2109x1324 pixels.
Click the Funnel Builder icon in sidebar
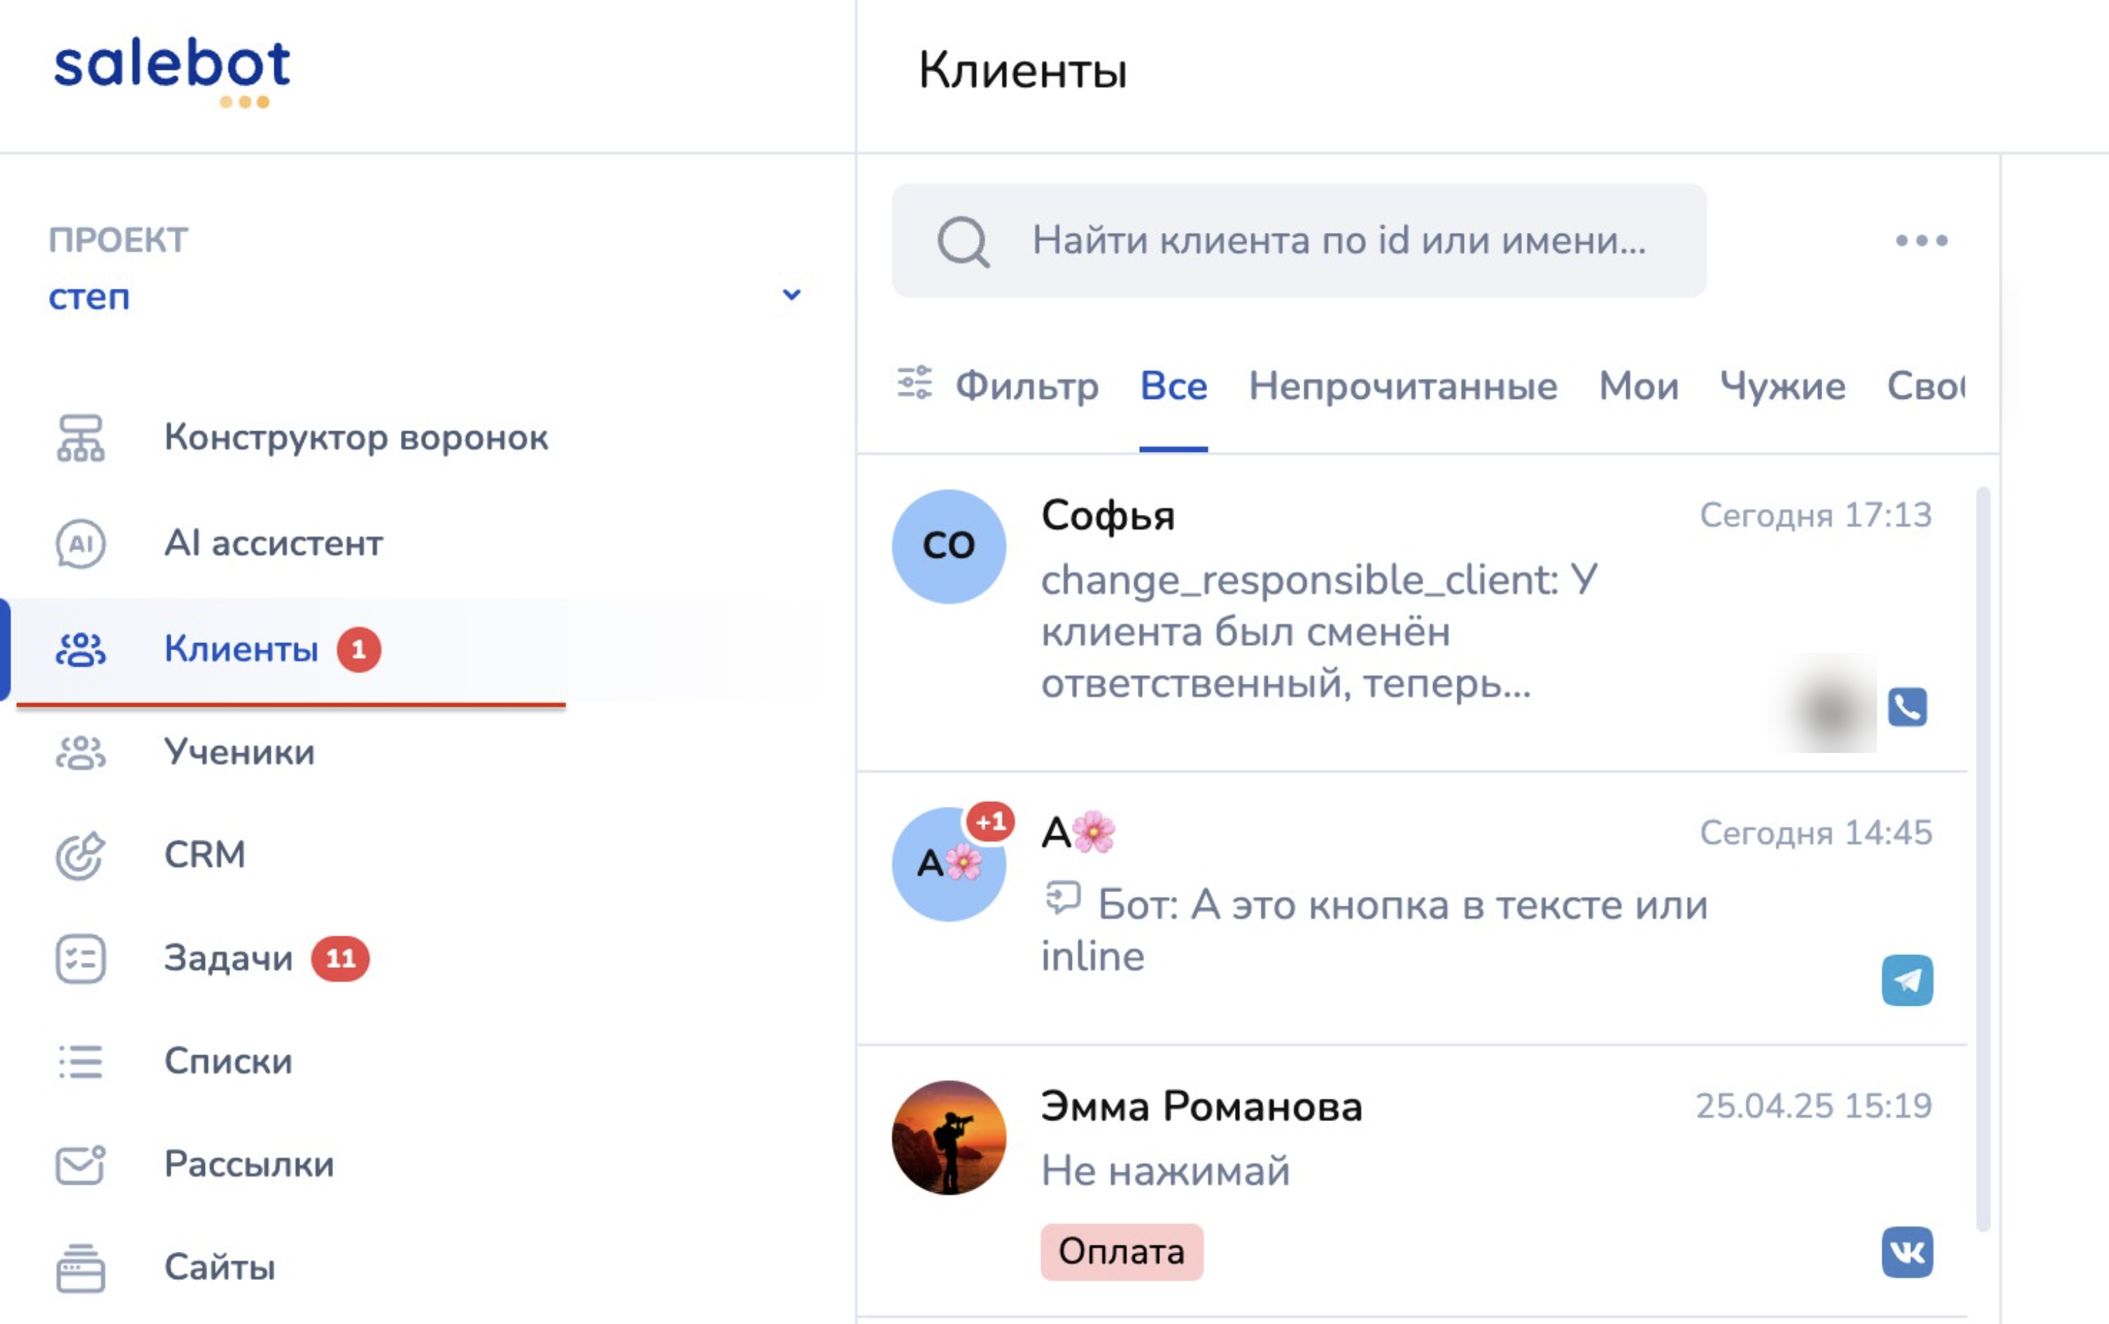(x=80, y=438)
